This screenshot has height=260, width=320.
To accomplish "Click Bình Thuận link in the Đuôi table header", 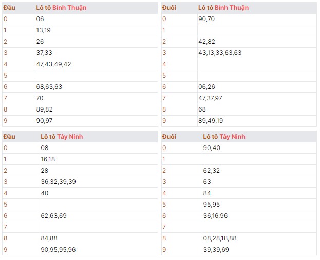I will tap(231, 8).
